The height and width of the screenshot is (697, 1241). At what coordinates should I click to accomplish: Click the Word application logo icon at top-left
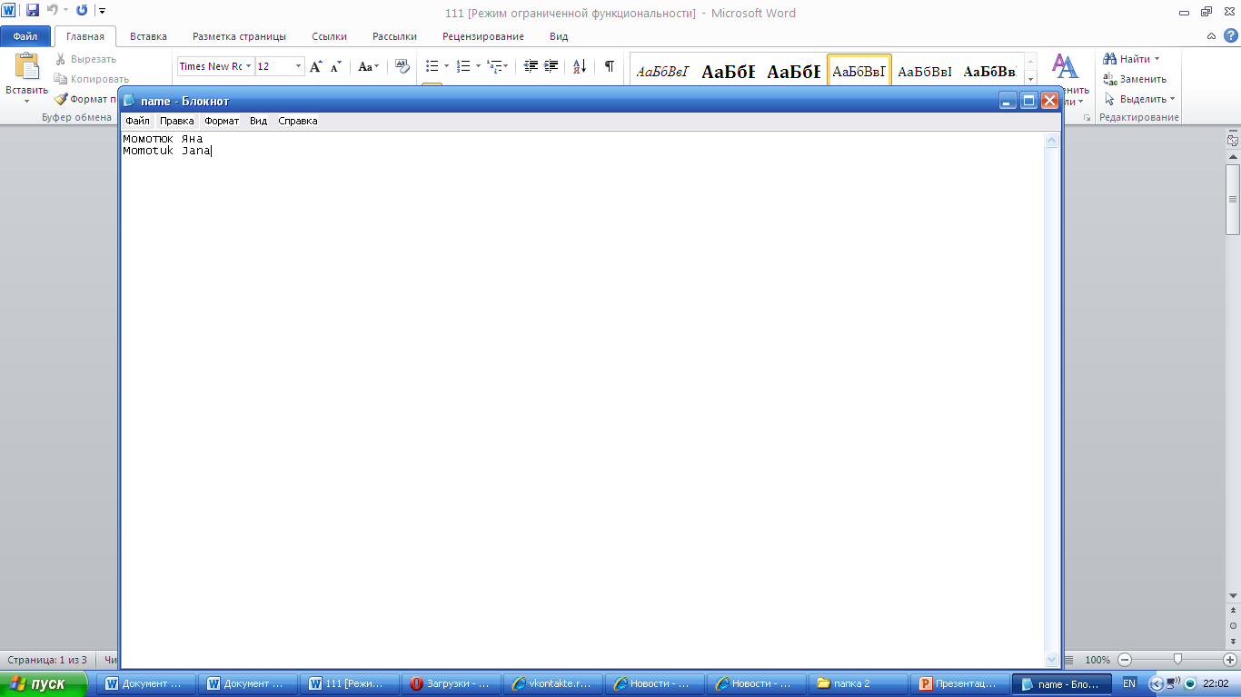[x=8, y=11]
